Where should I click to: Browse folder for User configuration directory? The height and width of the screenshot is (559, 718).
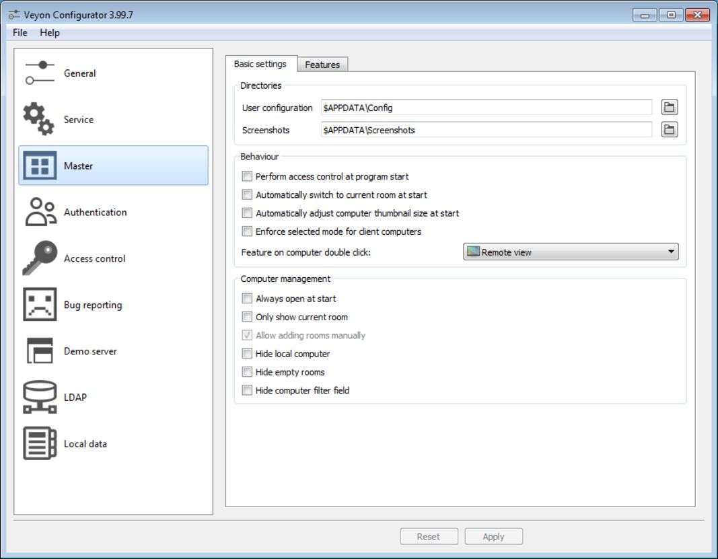click(669, 108)
